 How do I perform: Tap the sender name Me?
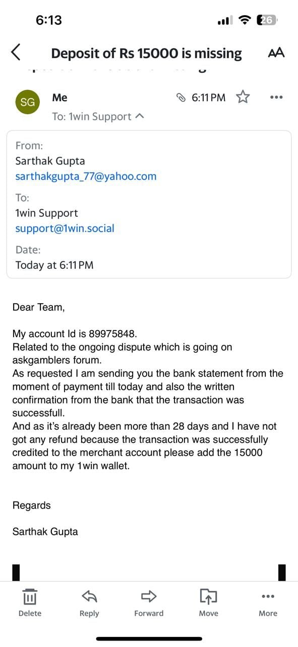pyautogui.click(x=59, y=98)
